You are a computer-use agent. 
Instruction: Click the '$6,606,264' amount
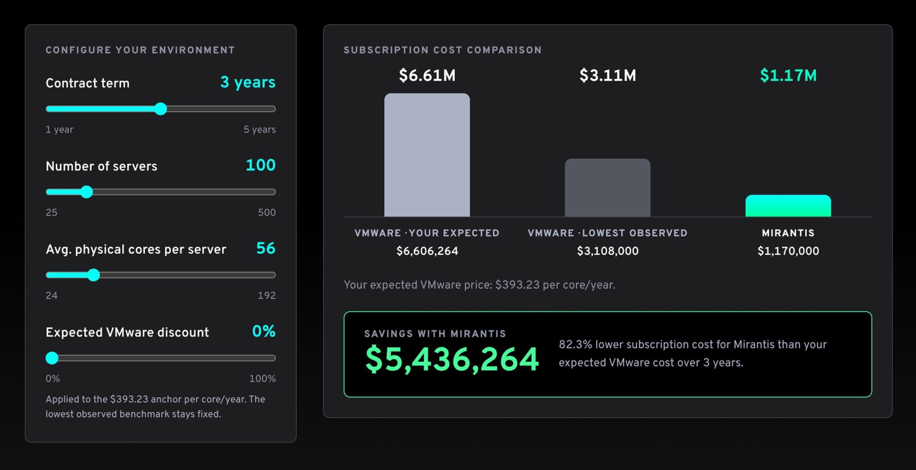tap(427, 251)
